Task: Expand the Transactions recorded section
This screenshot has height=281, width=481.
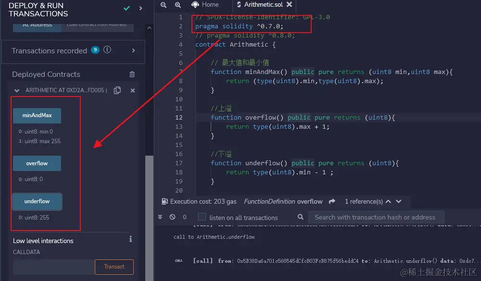Action: [x=133, y=50]
